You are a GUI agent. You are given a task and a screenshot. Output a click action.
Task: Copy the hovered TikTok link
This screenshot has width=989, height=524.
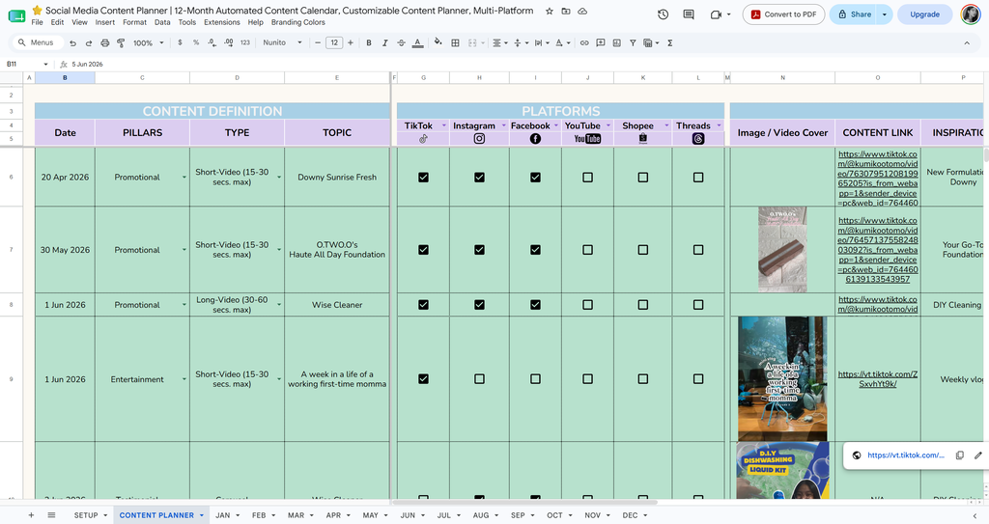tap(959, 455)
